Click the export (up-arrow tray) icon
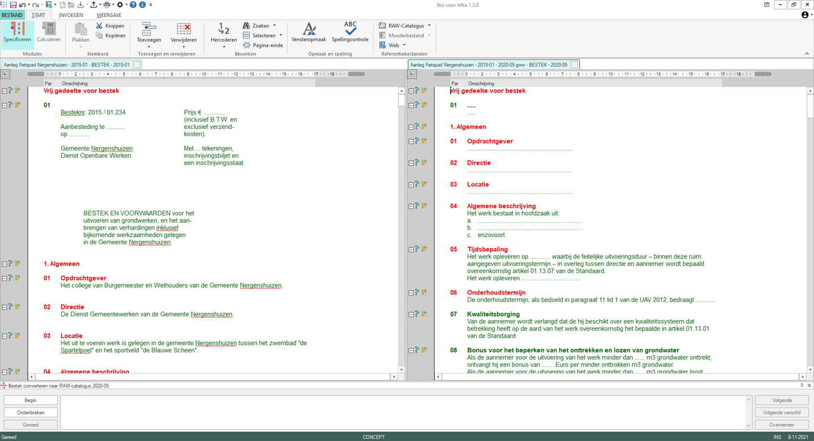The image size is (814, 441). [x=93, y=5]
